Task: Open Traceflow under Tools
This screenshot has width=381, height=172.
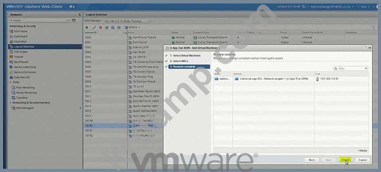Action: tap(20, 98)
